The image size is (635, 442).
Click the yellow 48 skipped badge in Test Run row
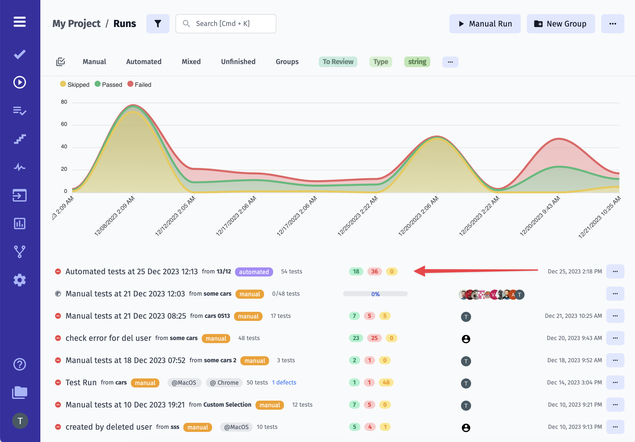(386, 382)
